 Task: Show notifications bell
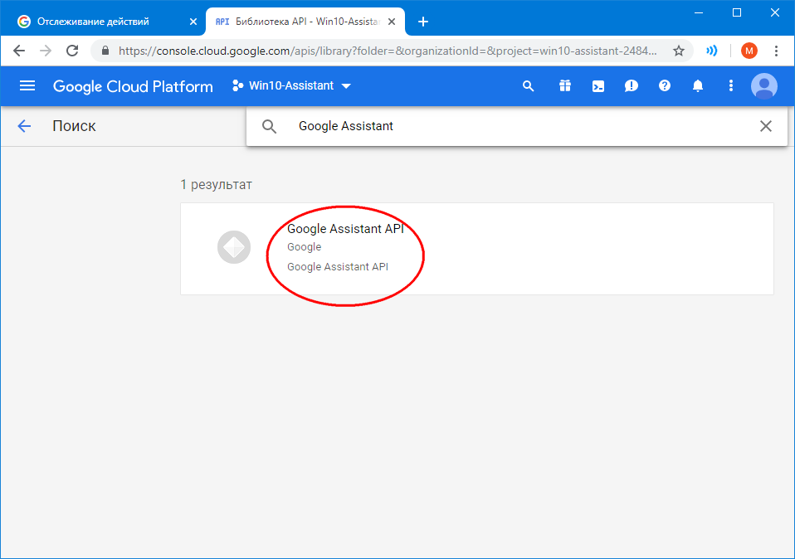698,86
